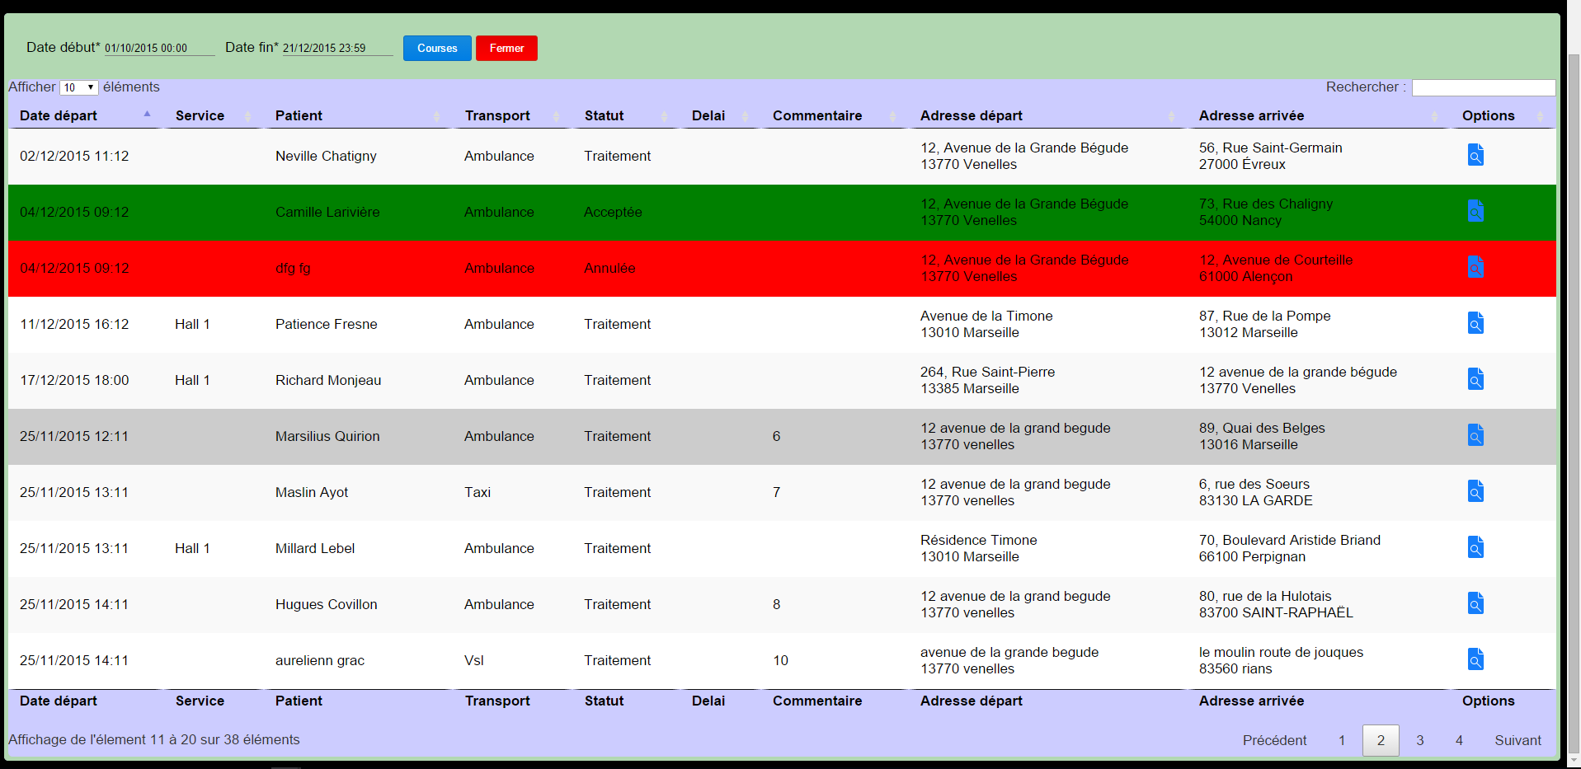This screenshot has height=769, width=1581.
Task: Select patient name Patience Fresne
Action: click(327, 324)
